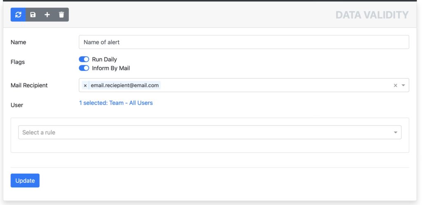Add a new alert with the plus icon
Viewport: 422px width, 205px height.
47,14
